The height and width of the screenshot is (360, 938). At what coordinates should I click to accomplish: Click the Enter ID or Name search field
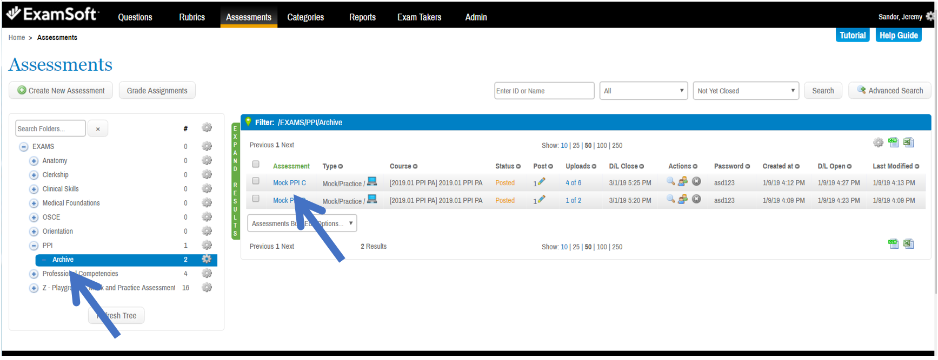(544, 91)
